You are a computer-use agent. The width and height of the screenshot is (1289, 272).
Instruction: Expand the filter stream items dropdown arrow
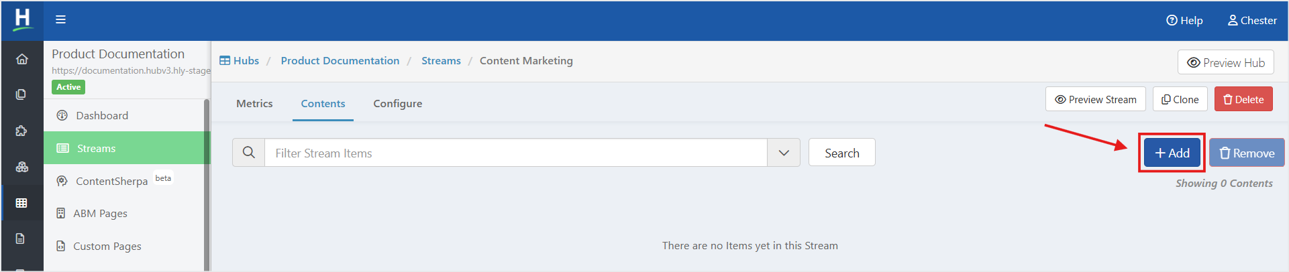click(784, 153)
